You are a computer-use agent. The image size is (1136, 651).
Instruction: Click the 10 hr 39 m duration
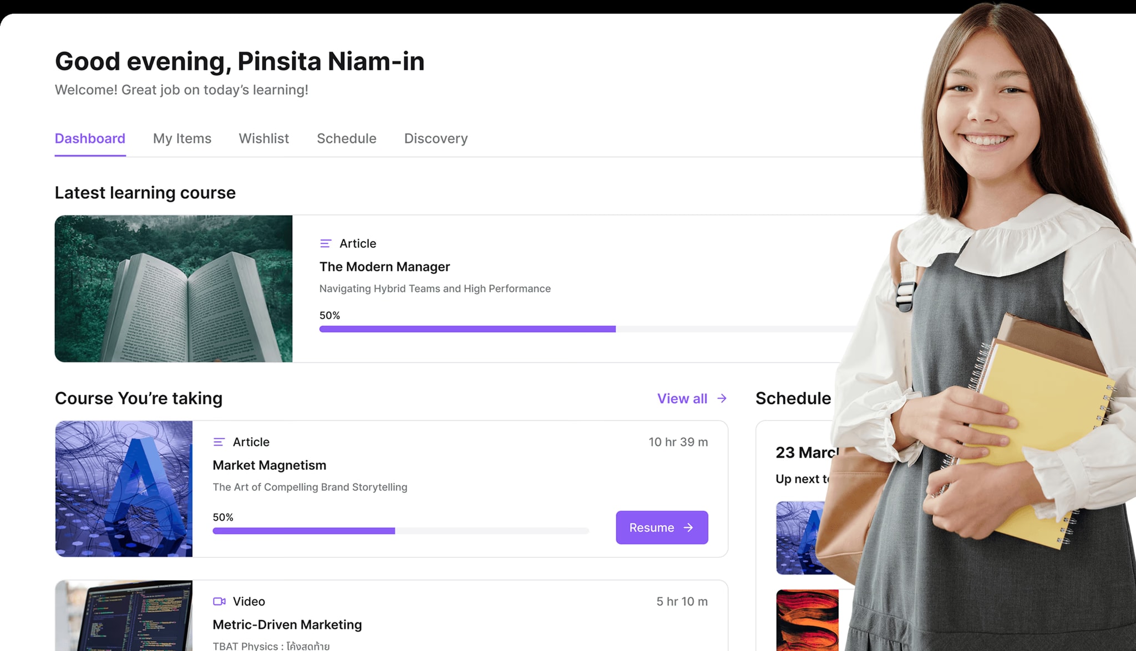(678, 442)
